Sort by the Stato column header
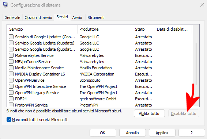This screenshot has height=139, width=207. [144, 29]
